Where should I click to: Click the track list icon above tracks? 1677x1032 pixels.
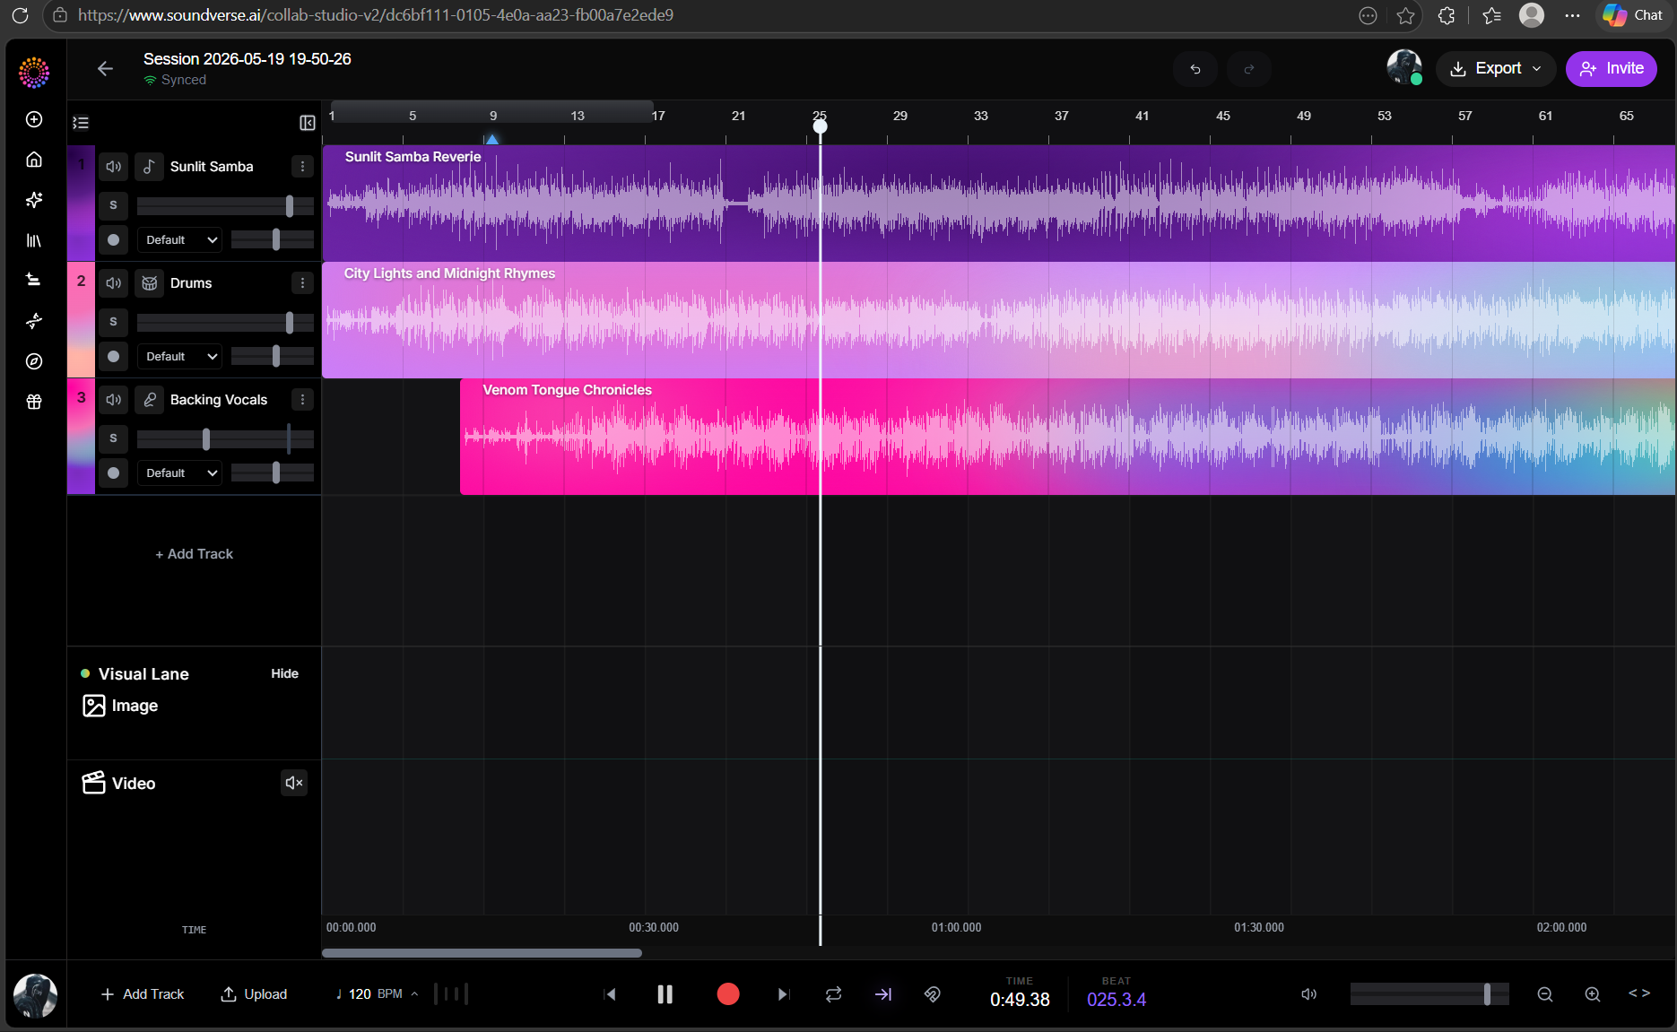point(81,123)
